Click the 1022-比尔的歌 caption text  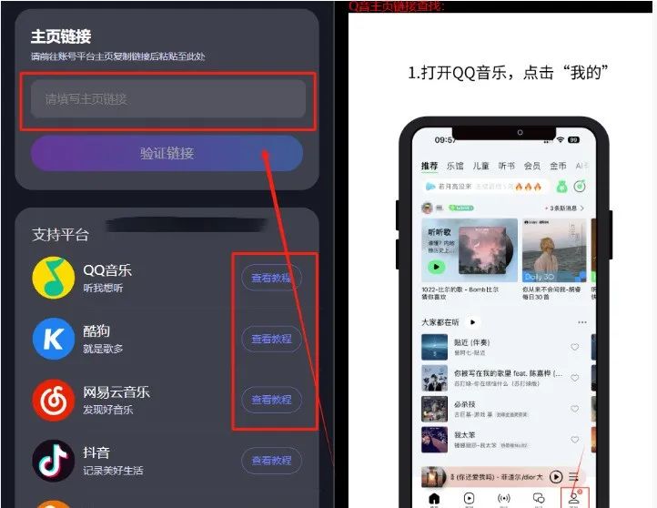coord(460,293)
